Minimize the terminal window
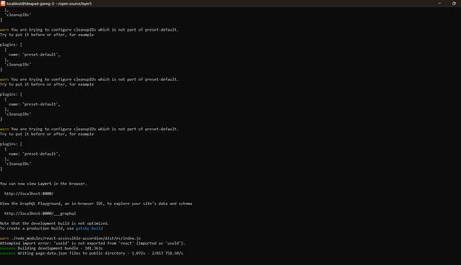The width and height of the screenshot is (461, 265). [440, 3]
